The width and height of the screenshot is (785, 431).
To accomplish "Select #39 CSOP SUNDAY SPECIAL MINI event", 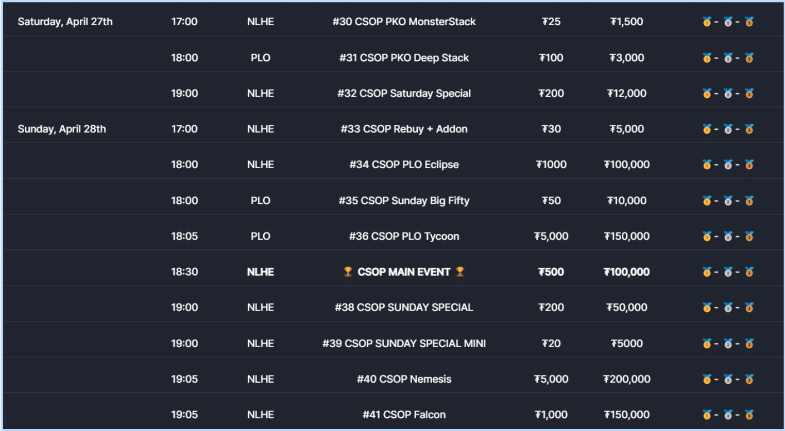I will click(x=404, y=343).
